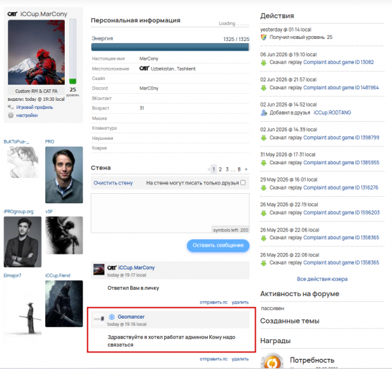Click the green download arrow for game ID 1316276

click(263, 188)
